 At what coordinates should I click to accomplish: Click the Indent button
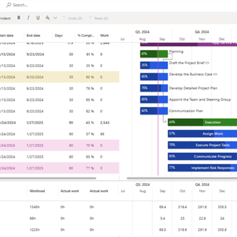point(5,18)
